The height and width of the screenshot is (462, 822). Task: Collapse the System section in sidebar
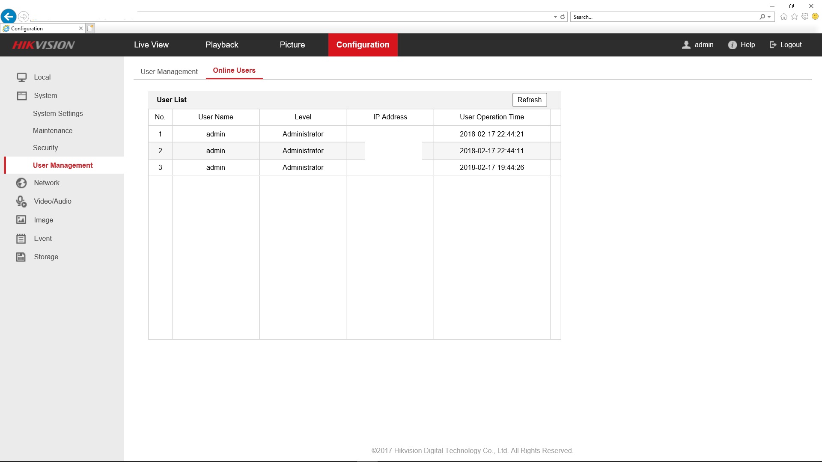tap(45, 96)
